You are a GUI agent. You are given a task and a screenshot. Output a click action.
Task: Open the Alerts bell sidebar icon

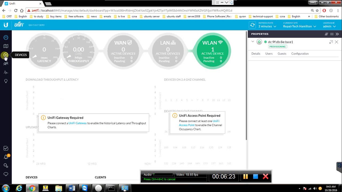coord(6,157)
